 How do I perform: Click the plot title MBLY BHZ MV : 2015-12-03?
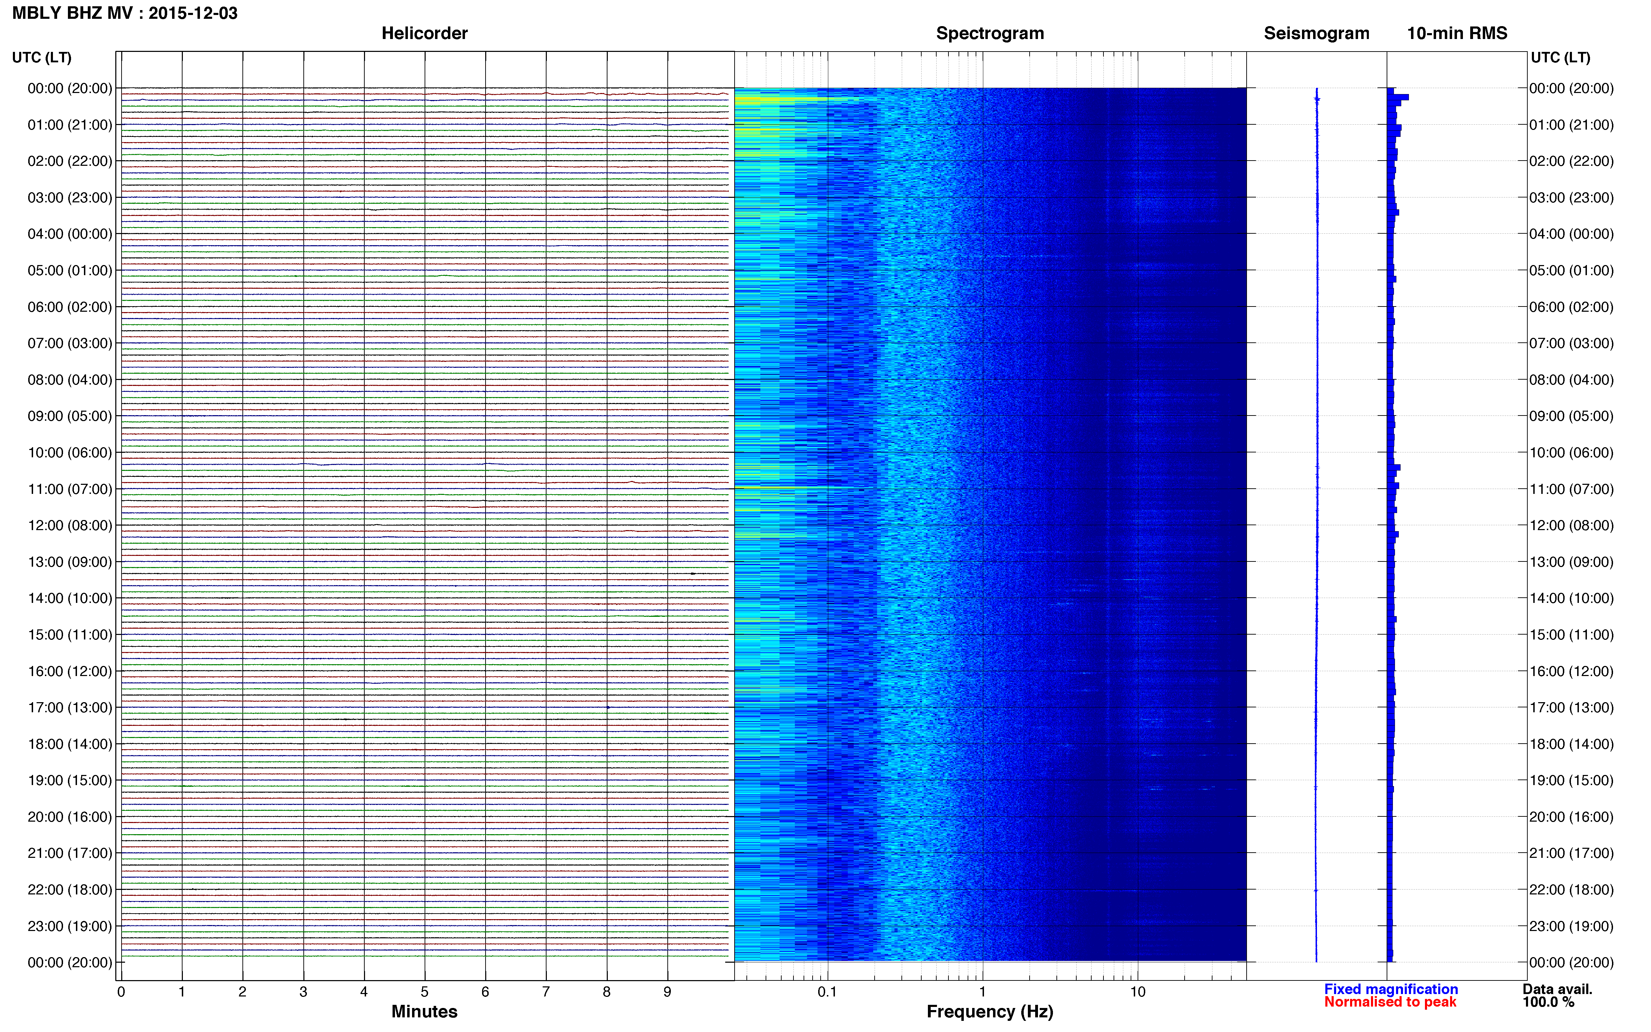125,13
